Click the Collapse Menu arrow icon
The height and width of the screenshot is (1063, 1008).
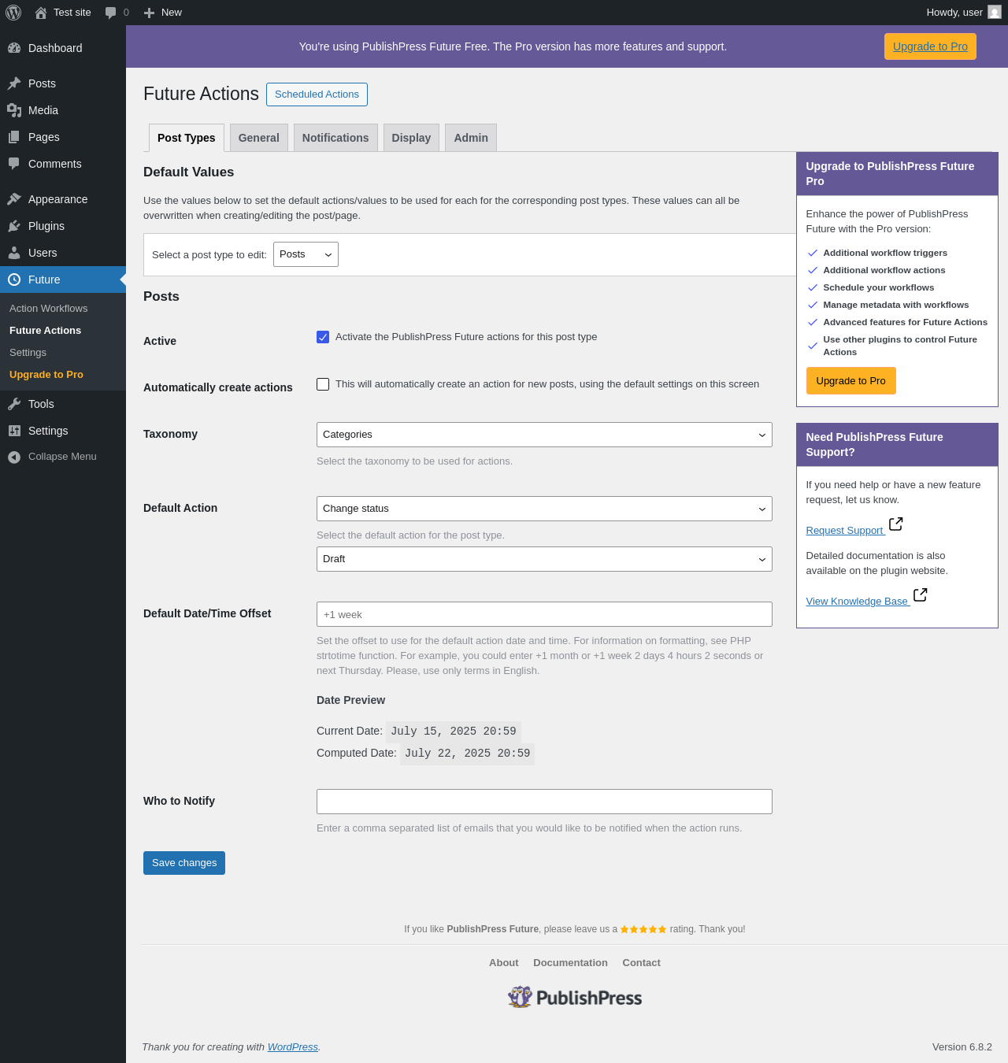coord(14,457)
